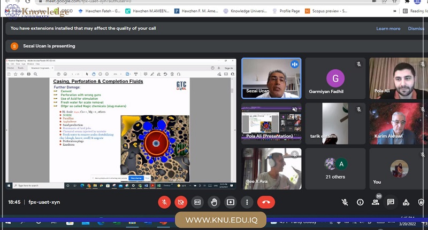The image size is (428, 230).
Task: Click trash delete icon in shared Acrobat
Action: click(172, 74)
